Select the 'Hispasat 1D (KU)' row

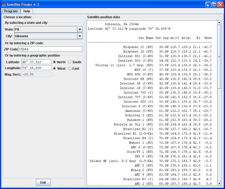(150, 51)
